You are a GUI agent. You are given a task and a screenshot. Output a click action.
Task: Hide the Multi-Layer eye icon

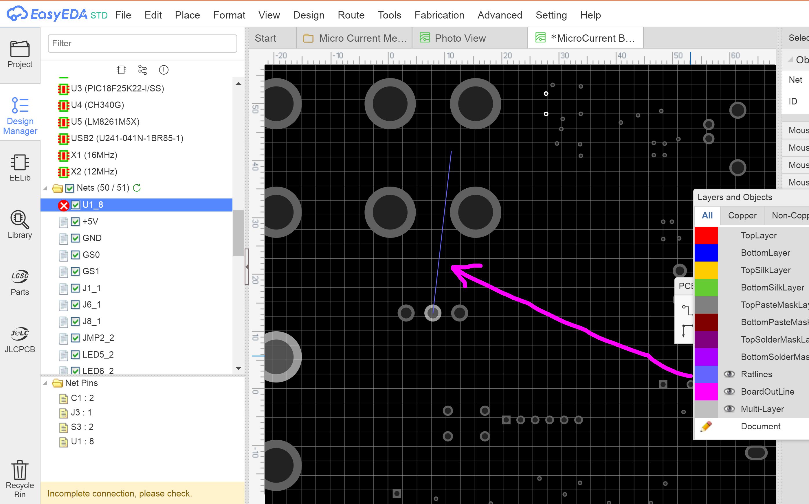click(729, 409)
